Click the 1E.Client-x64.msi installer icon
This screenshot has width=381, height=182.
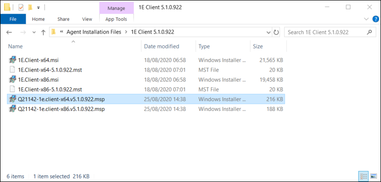[12, 60]
